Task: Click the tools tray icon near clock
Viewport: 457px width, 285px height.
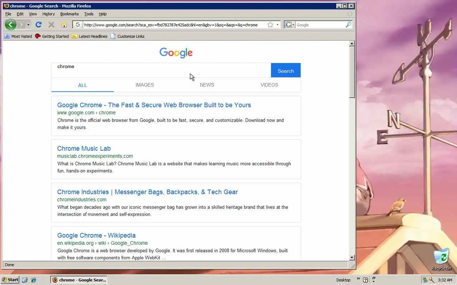Action: click(x=431, y=280)
